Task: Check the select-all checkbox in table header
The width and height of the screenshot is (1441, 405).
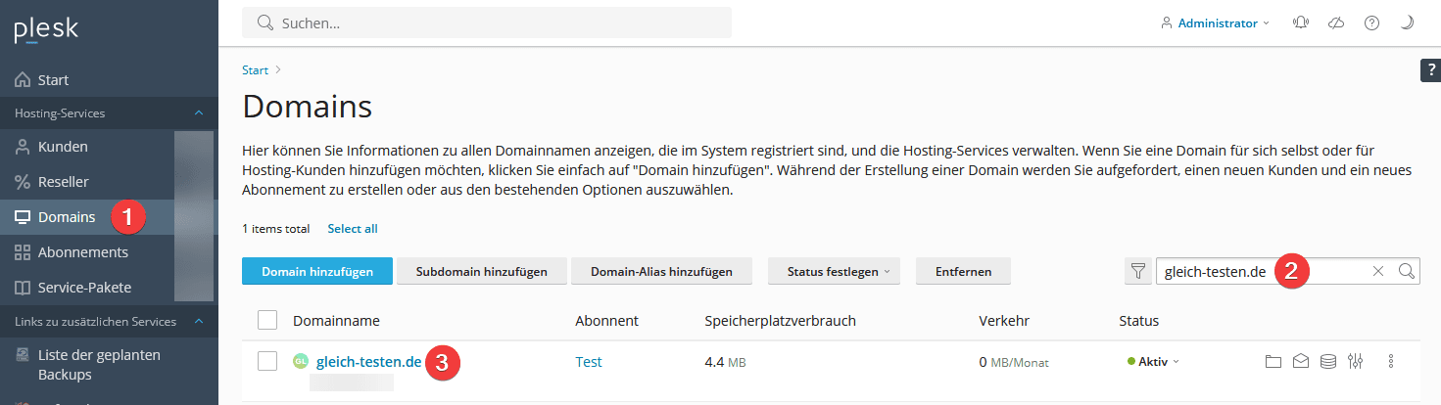Action: (267, 321)
